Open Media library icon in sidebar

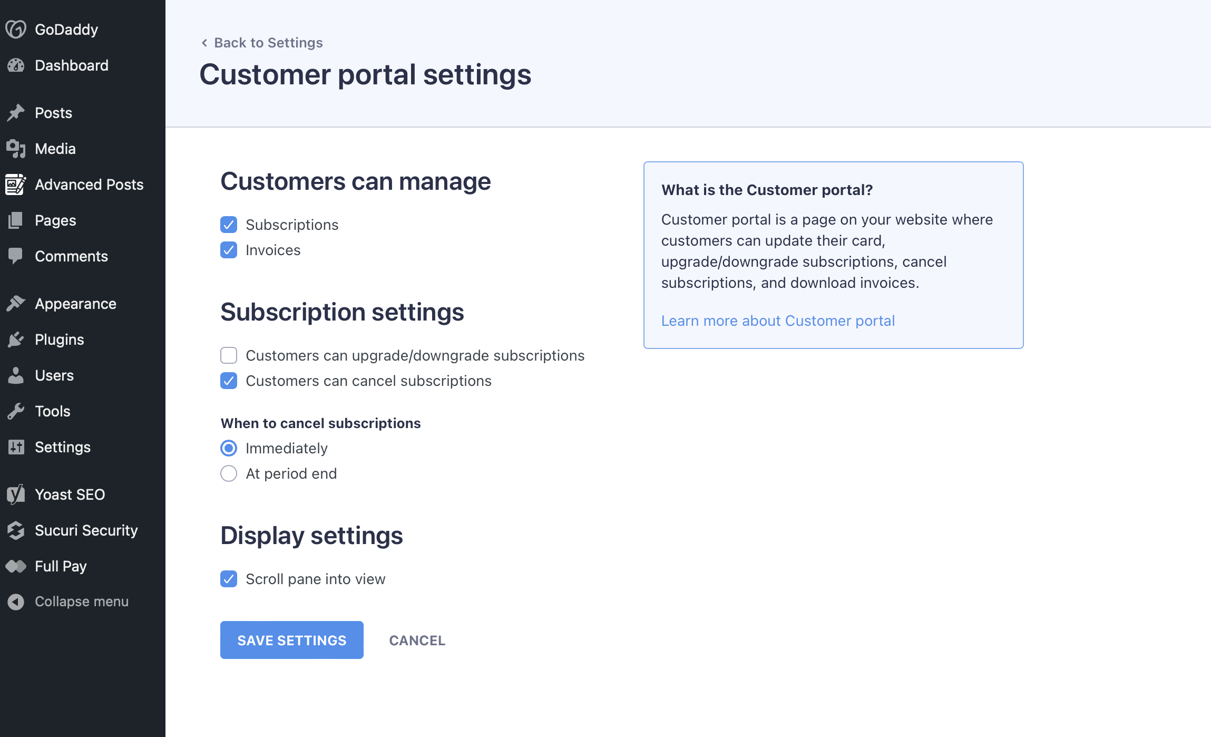point(16,149)
